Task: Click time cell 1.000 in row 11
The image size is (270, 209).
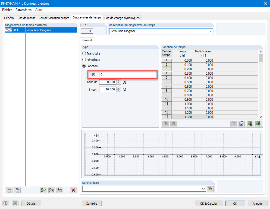Action: pyautogui.click(x=182, y=104)
